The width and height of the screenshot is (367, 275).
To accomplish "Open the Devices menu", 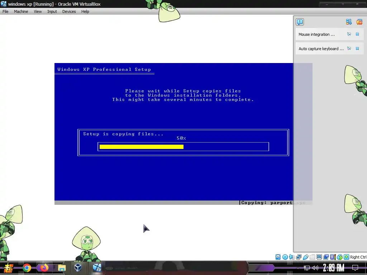I will pos(69,11).
